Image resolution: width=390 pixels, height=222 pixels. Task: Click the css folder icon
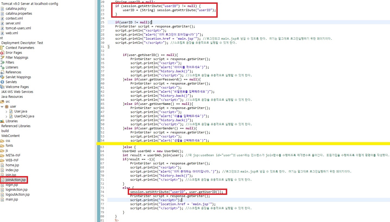coord(2,141)
